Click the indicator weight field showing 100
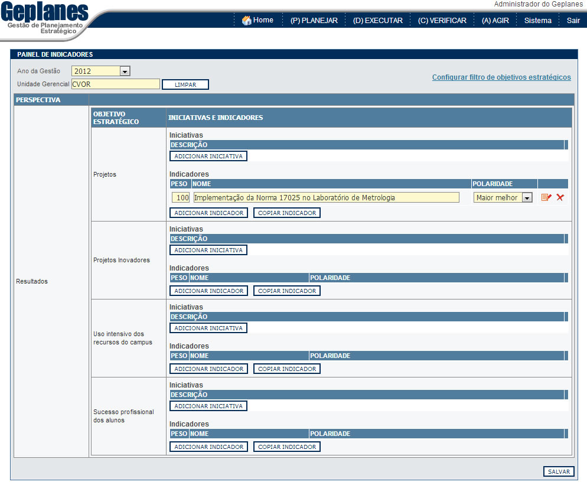 pyautogui.click(x=181, y=198)
